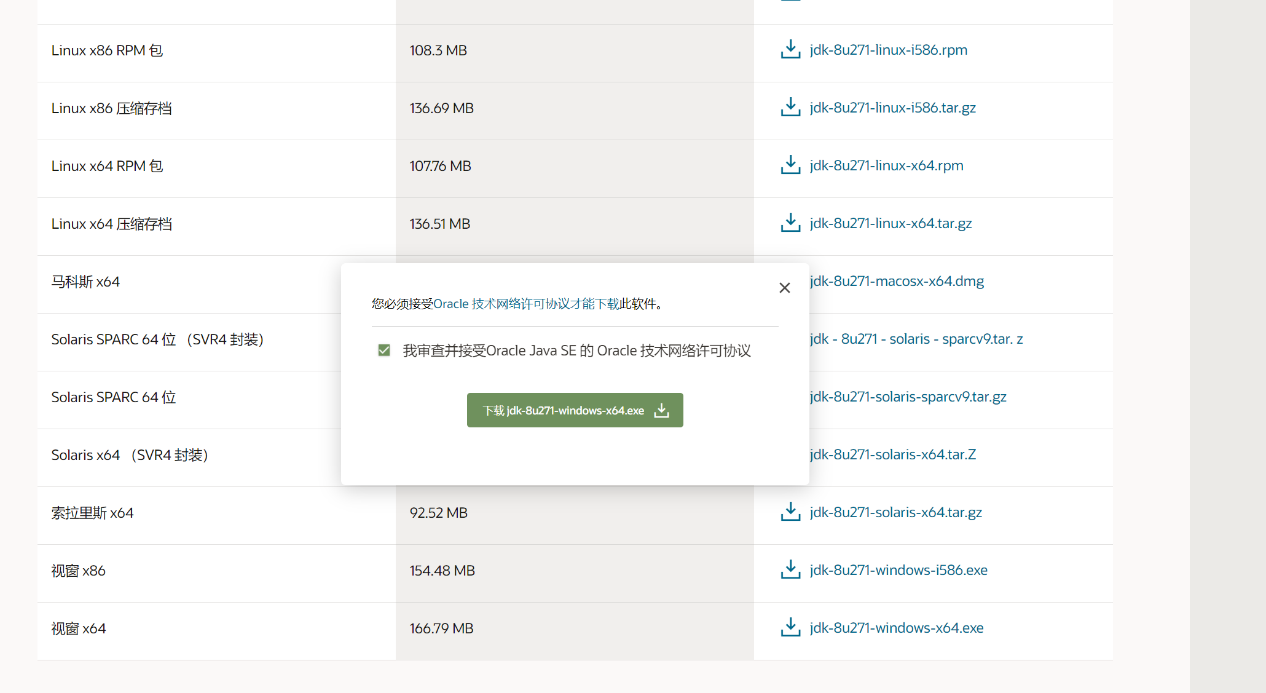Open jdk-8u271-macosx-x64.dmg link
Screen dimensions: 1266x693
click(x=897, y=281)
